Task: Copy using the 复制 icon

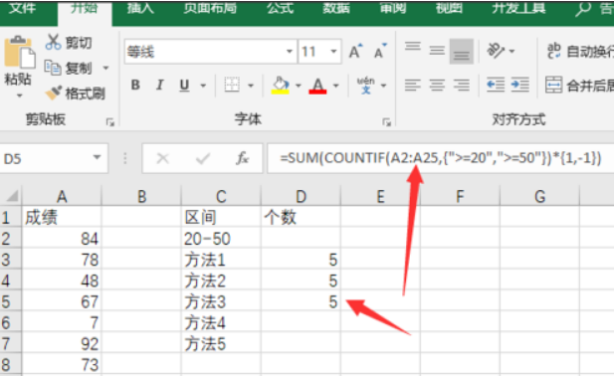Action: [53, 68]
